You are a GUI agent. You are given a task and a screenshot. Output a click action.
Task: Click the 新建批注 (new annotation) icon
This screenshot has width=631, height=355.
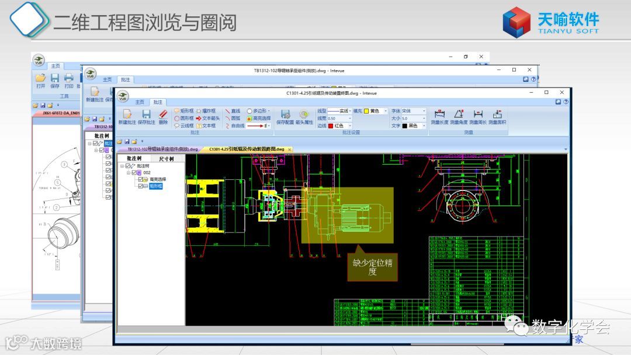click(x=127, y=117)
